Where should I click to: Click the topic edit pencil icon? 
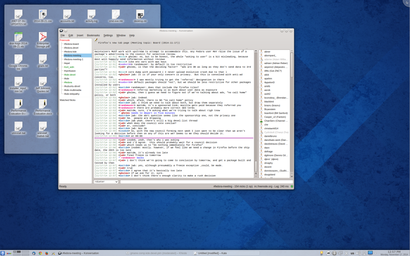(x=96, y=40)
